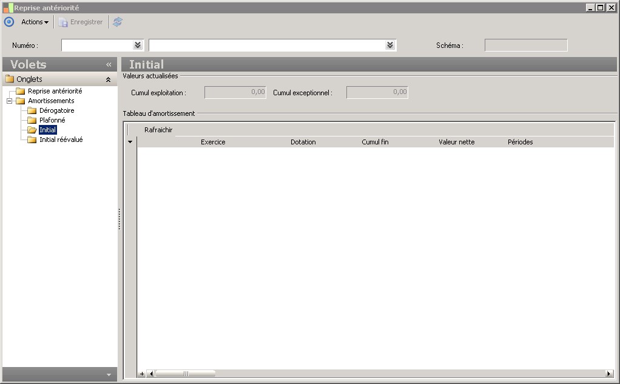The width and height of the screenshot is (620, 384).
Task: Click the plus icon beside horizontal scrollbar
Action: 142,374
